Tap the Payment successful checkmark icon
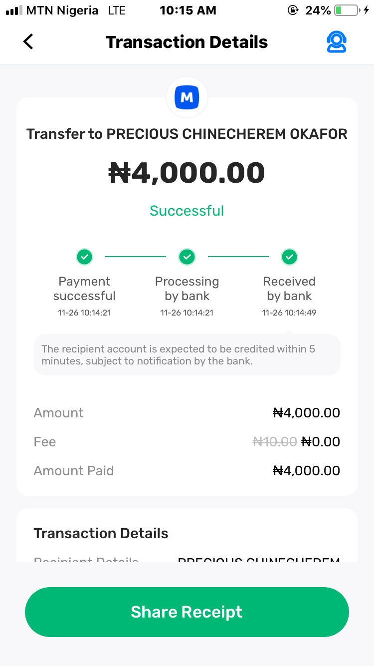Viewport: 374px width, 666px height. [84, 257]
